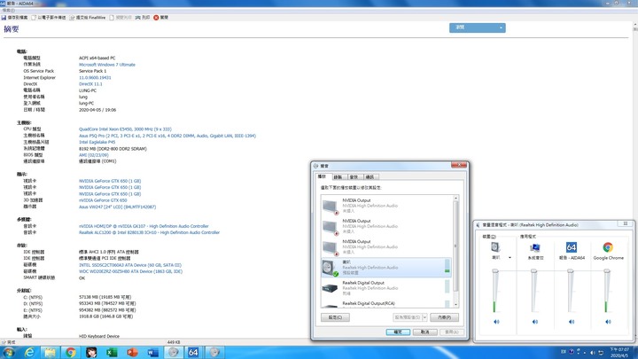The width and height of the screenshot is (638, 359).
Task: Click the INTEL SSDSC2CT060A3 disk link
Action: point(130,265)
